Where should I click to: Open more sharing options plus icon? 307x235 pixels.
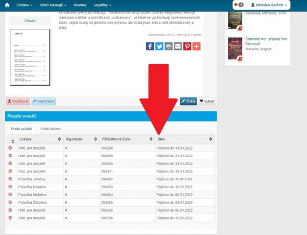pyautogui.click(x=196, y=46)
